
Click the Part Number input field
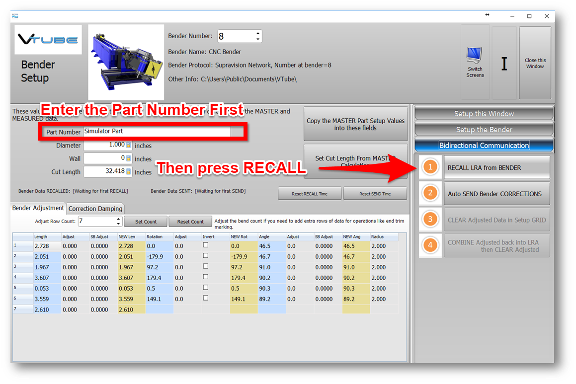pyautogui.click(x=157, y=132)
